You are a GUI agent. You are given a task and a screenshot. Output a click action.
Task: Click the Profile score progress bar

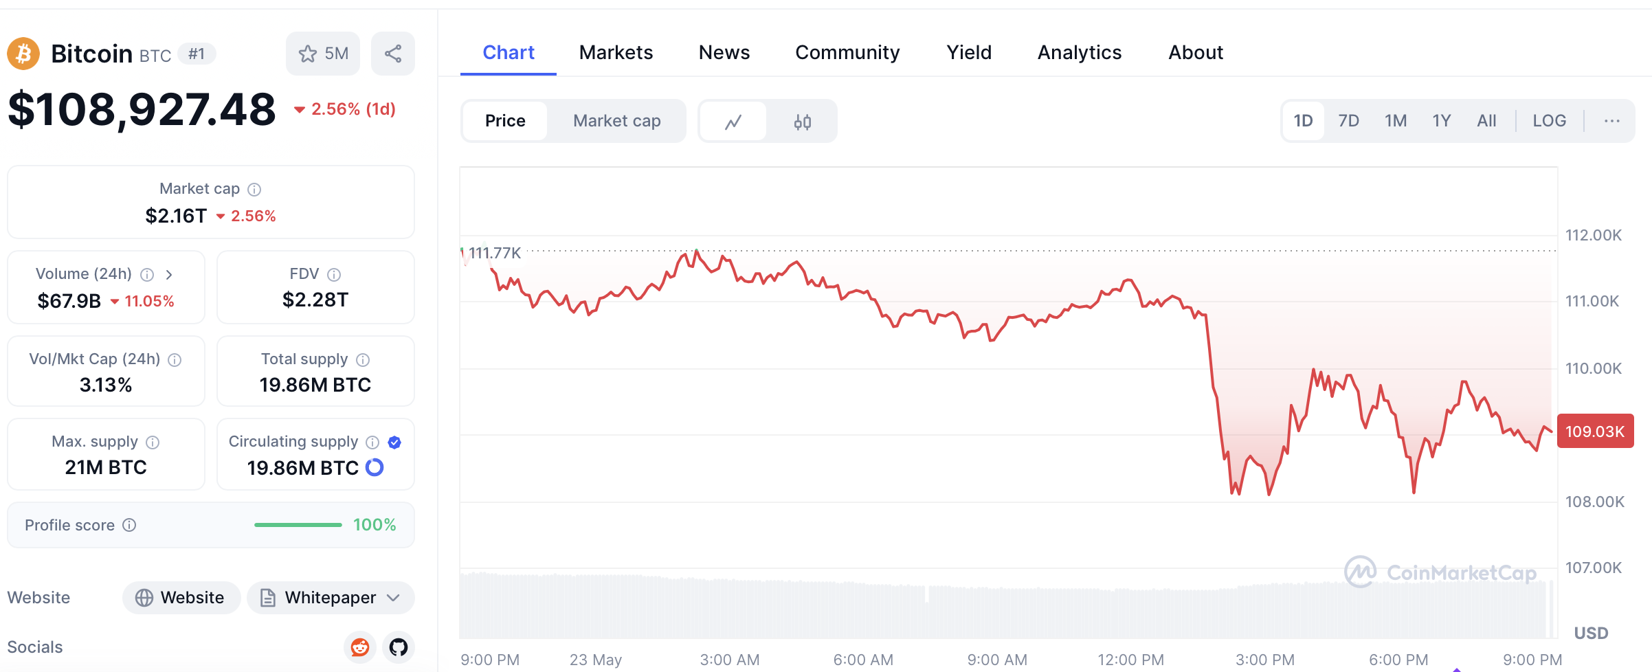pos(298,525)
